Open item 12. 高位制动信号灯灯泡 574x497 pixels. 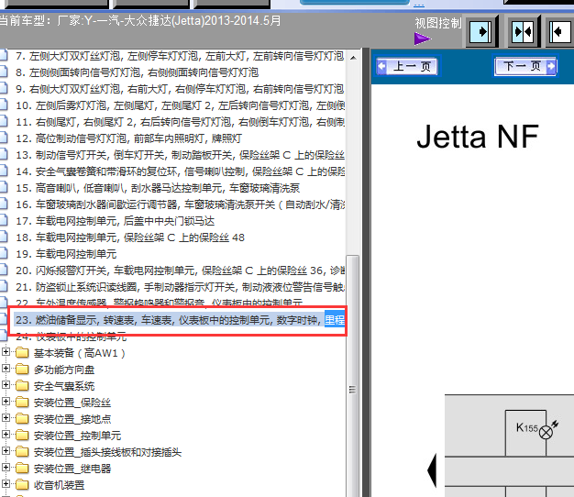click(129, 138)
